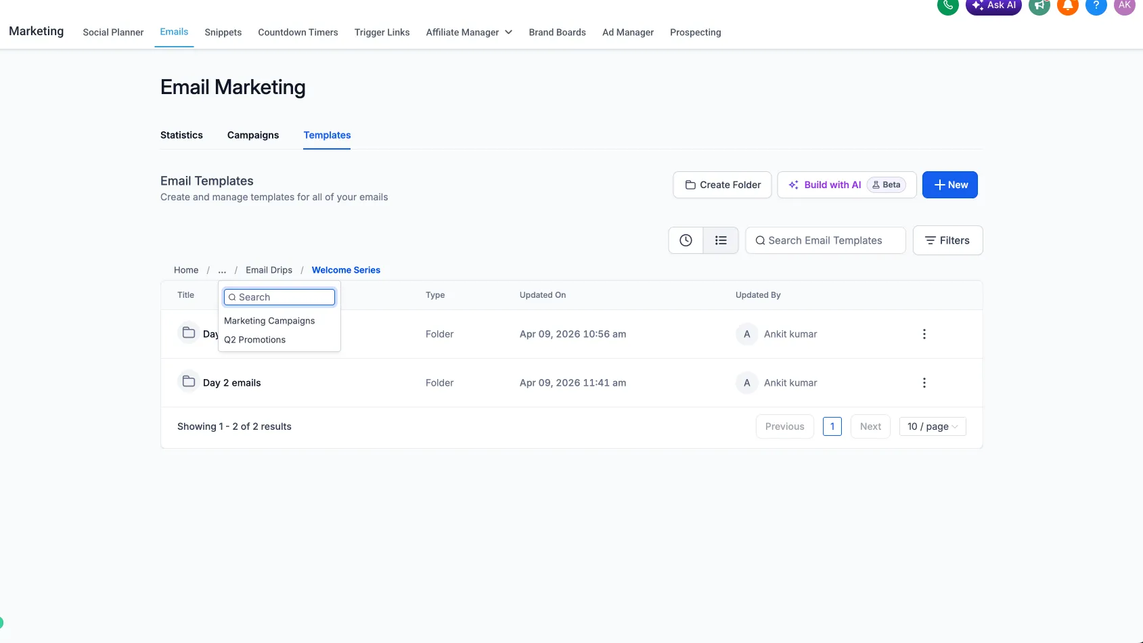Open three-dot menu for first folder row

924,334
